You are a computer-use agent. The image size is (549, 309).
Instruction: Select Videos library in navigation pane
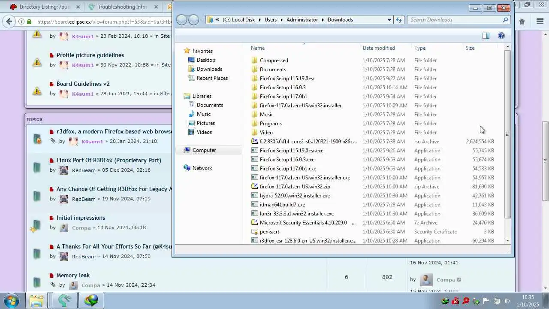(x=204, y=132)
